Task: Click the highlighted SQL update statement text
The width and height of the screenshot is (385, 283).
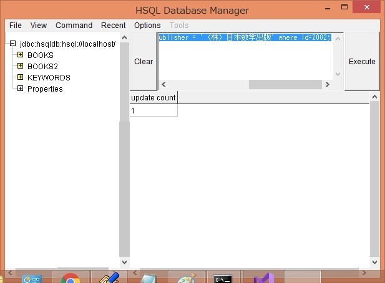Action: pos(245,37)
